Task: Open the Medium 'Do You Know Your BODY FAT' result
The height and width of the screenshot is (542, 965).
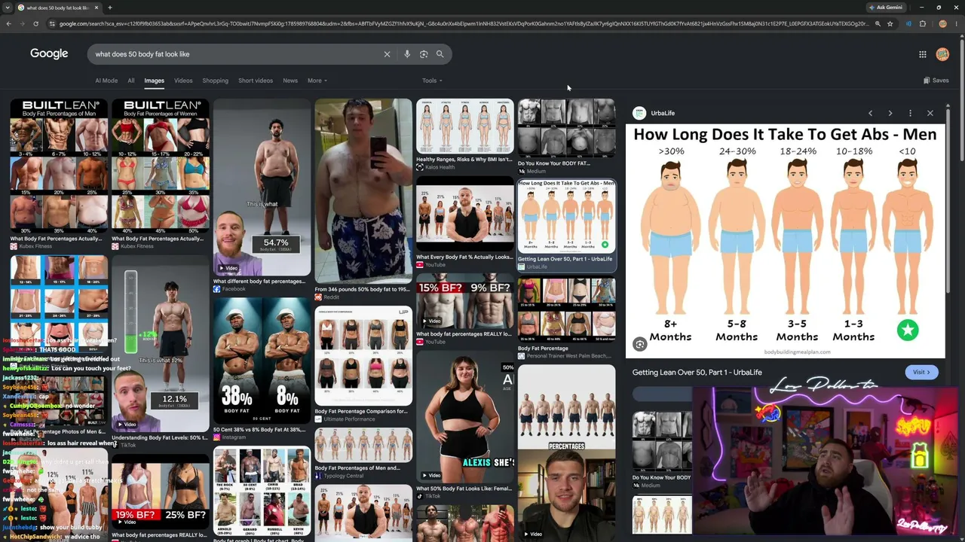Action: (x=566, y=129)
